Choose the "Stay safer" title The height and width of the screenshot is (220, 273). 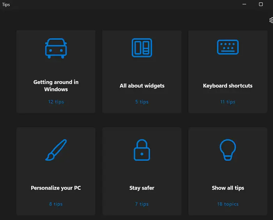(x=142, y=188)
